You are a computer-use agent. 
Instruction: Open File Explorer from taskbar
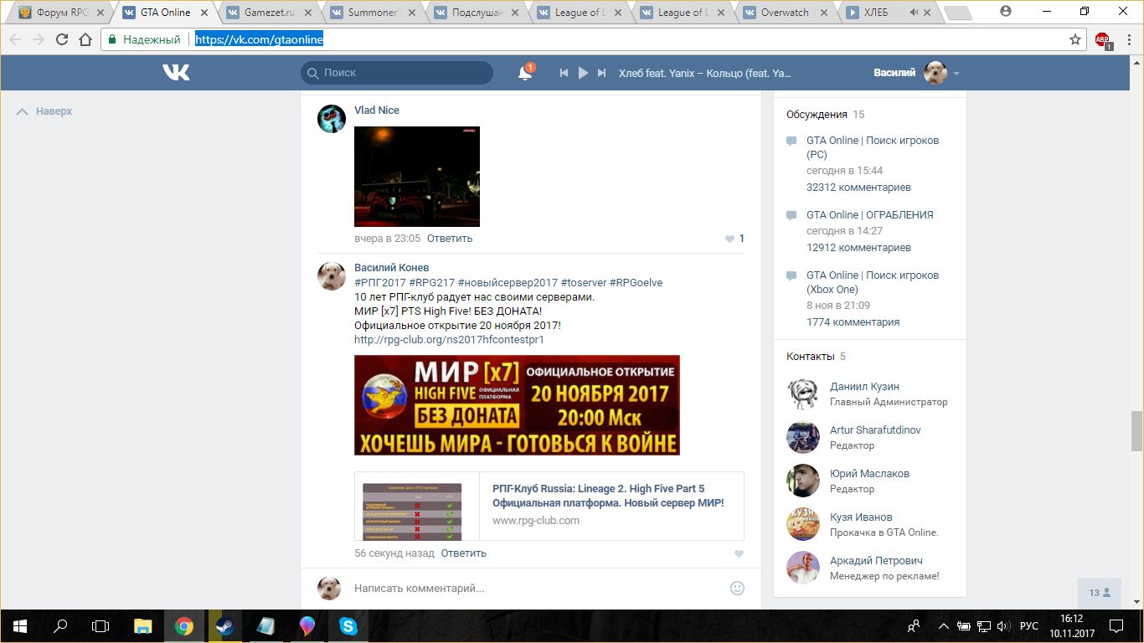pos(143,625)
